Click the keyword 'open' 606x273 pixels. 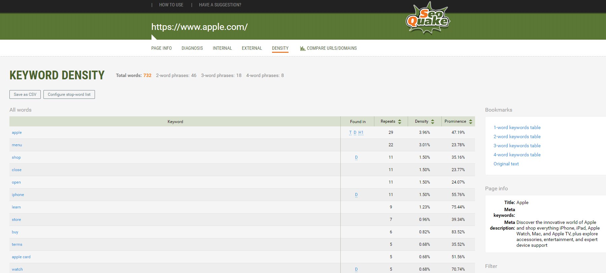[x=16, y=182]
